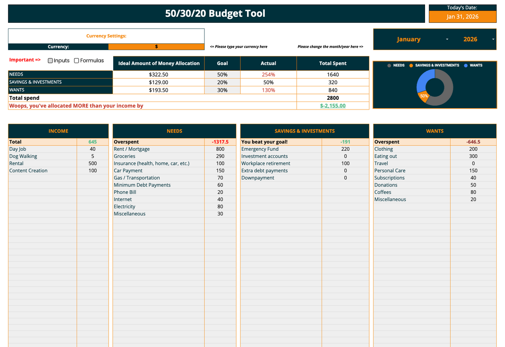
Task: Select the Workplace retirement amount 100
Action: [346, 163]
